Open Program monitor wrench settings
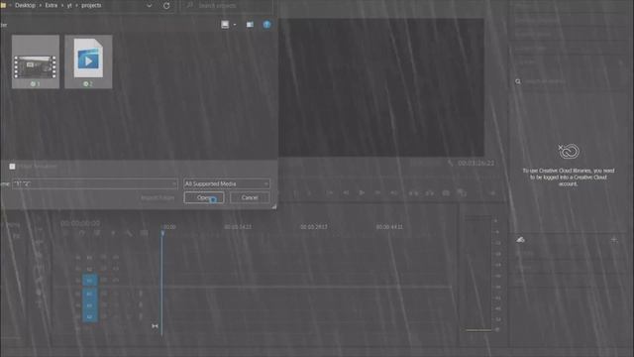Viewport: 634px width, 357px height. point(451,163)
